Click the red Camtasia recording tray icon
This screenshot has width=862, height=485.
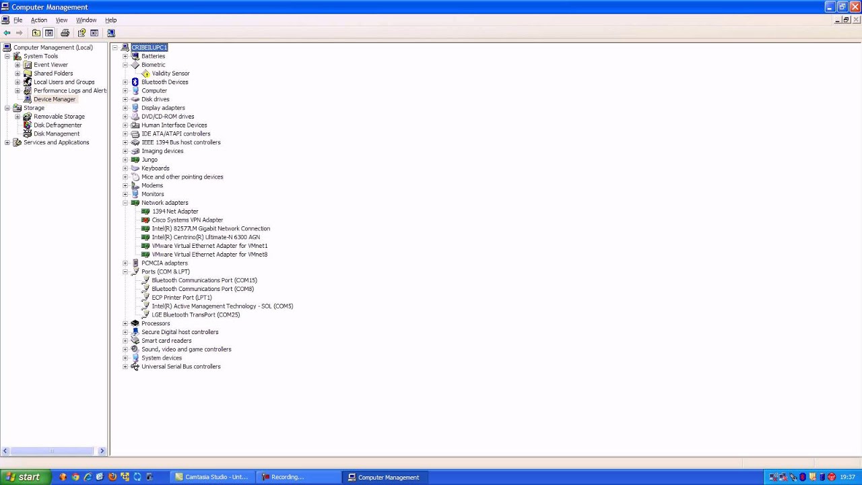(x=832, y=477)
